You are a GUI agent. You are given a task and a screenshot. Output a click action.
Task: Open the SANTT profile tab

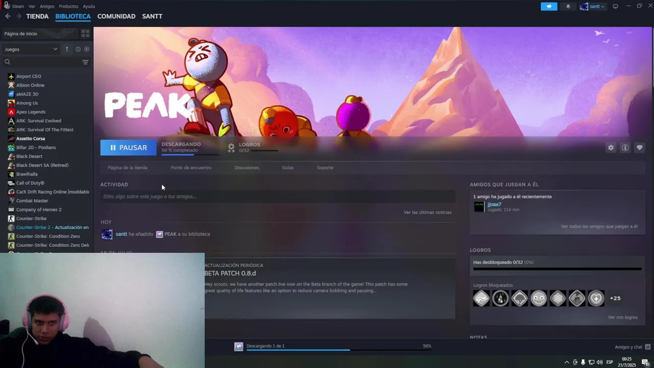tap(152, 16)
